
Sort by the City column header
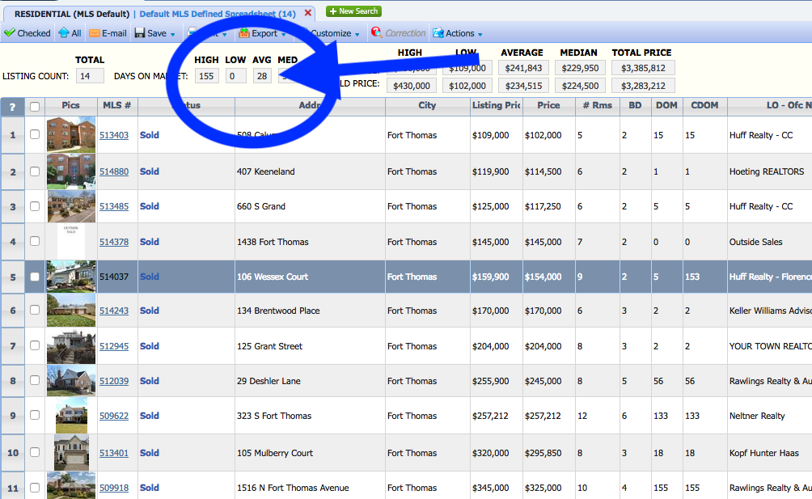427,105
